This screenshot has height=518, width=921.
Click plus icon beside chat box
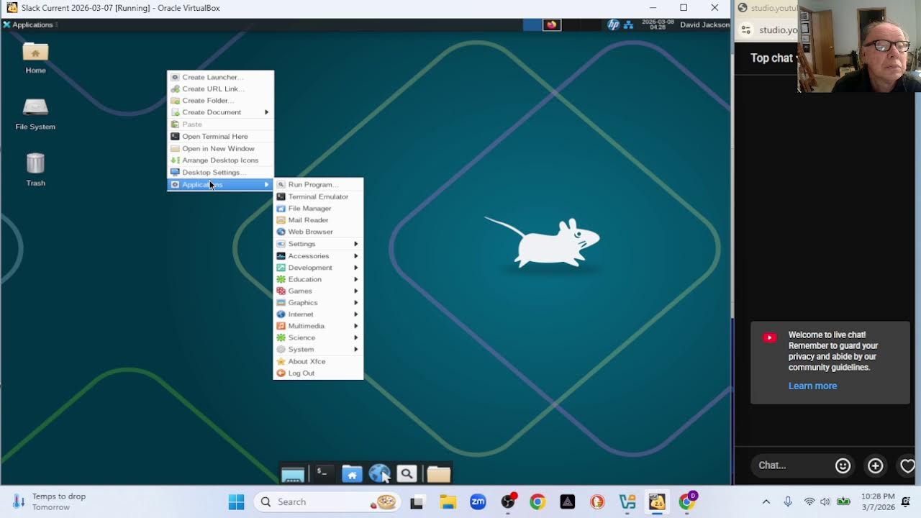tap(875, 465)
